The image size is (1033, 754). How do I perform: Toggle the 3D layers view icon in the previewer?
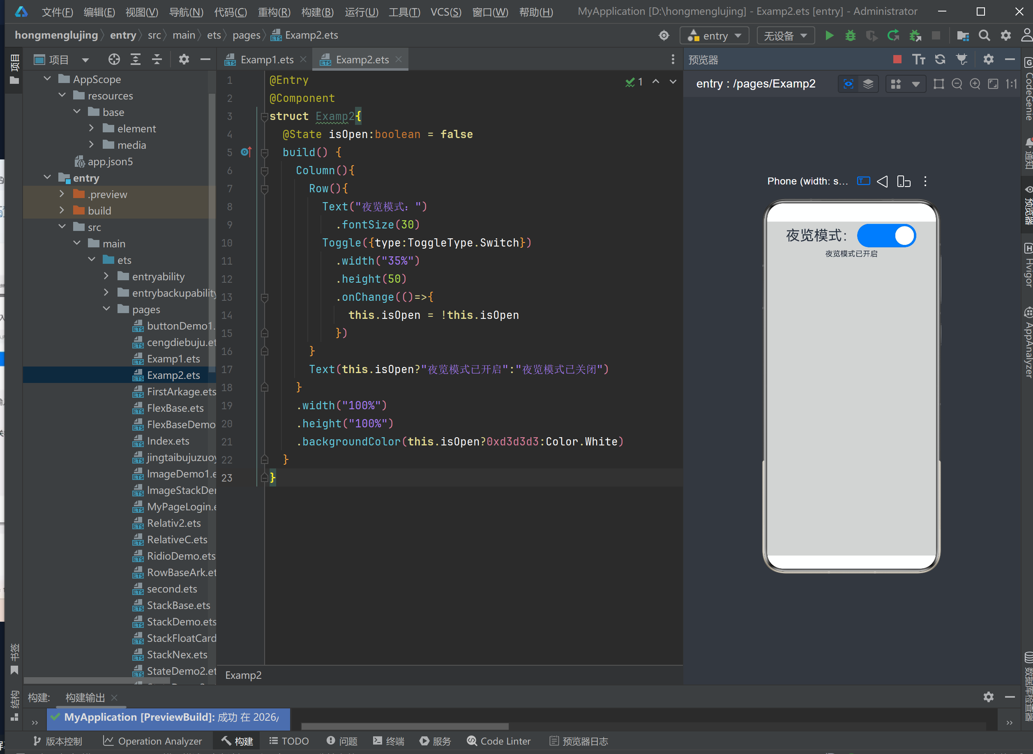(868, 84)
